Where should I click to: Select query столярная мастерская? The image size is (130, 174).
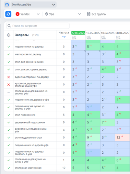pyautogui.click(x=28, y=168)
